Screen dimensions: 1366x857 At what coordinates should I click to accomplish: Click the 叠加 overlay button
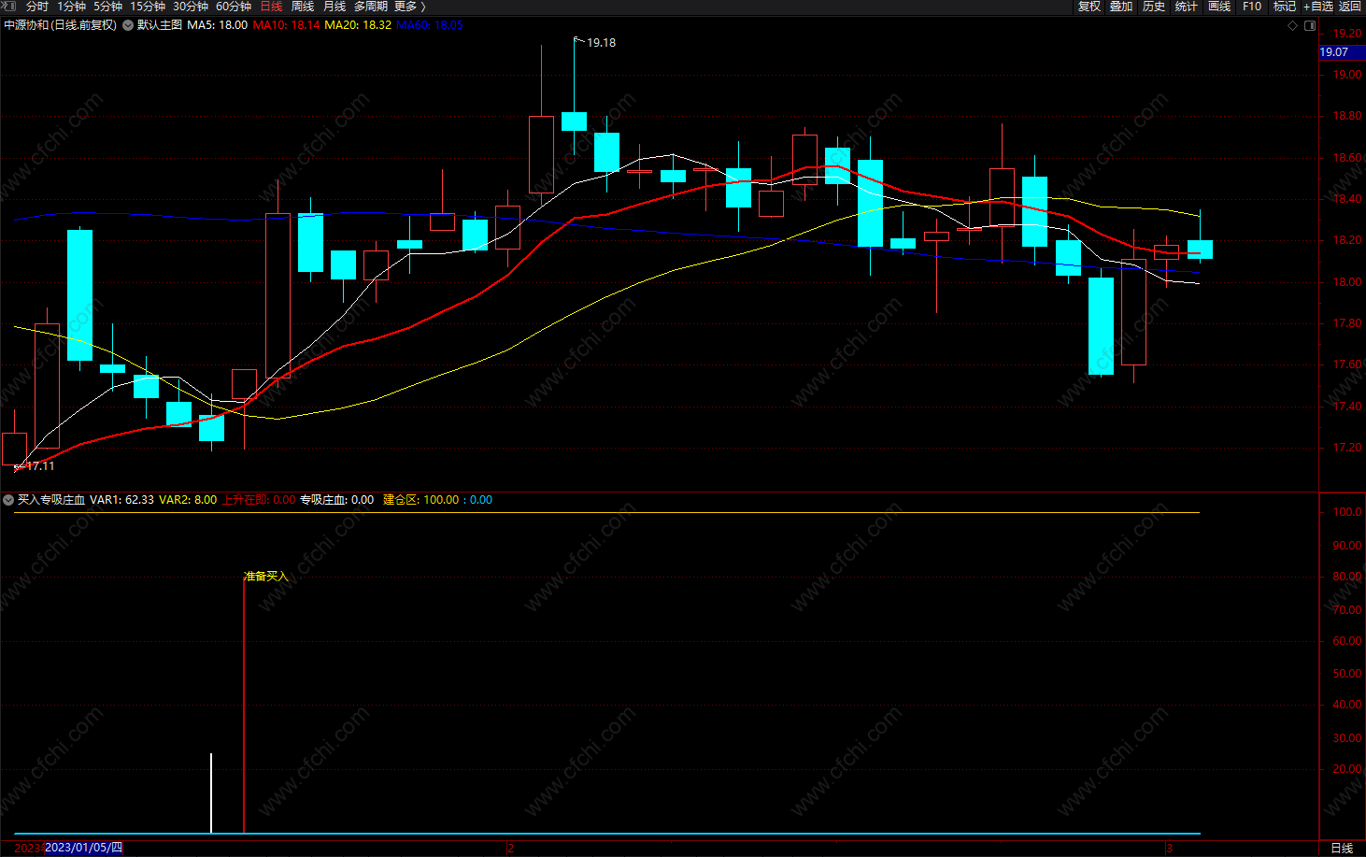pos(1121,6)
